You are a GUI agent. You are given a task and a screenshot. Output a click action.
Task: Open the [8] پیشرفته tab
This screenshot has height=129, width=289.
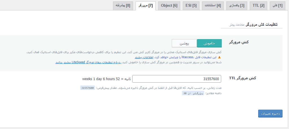(x=123, y=6)
